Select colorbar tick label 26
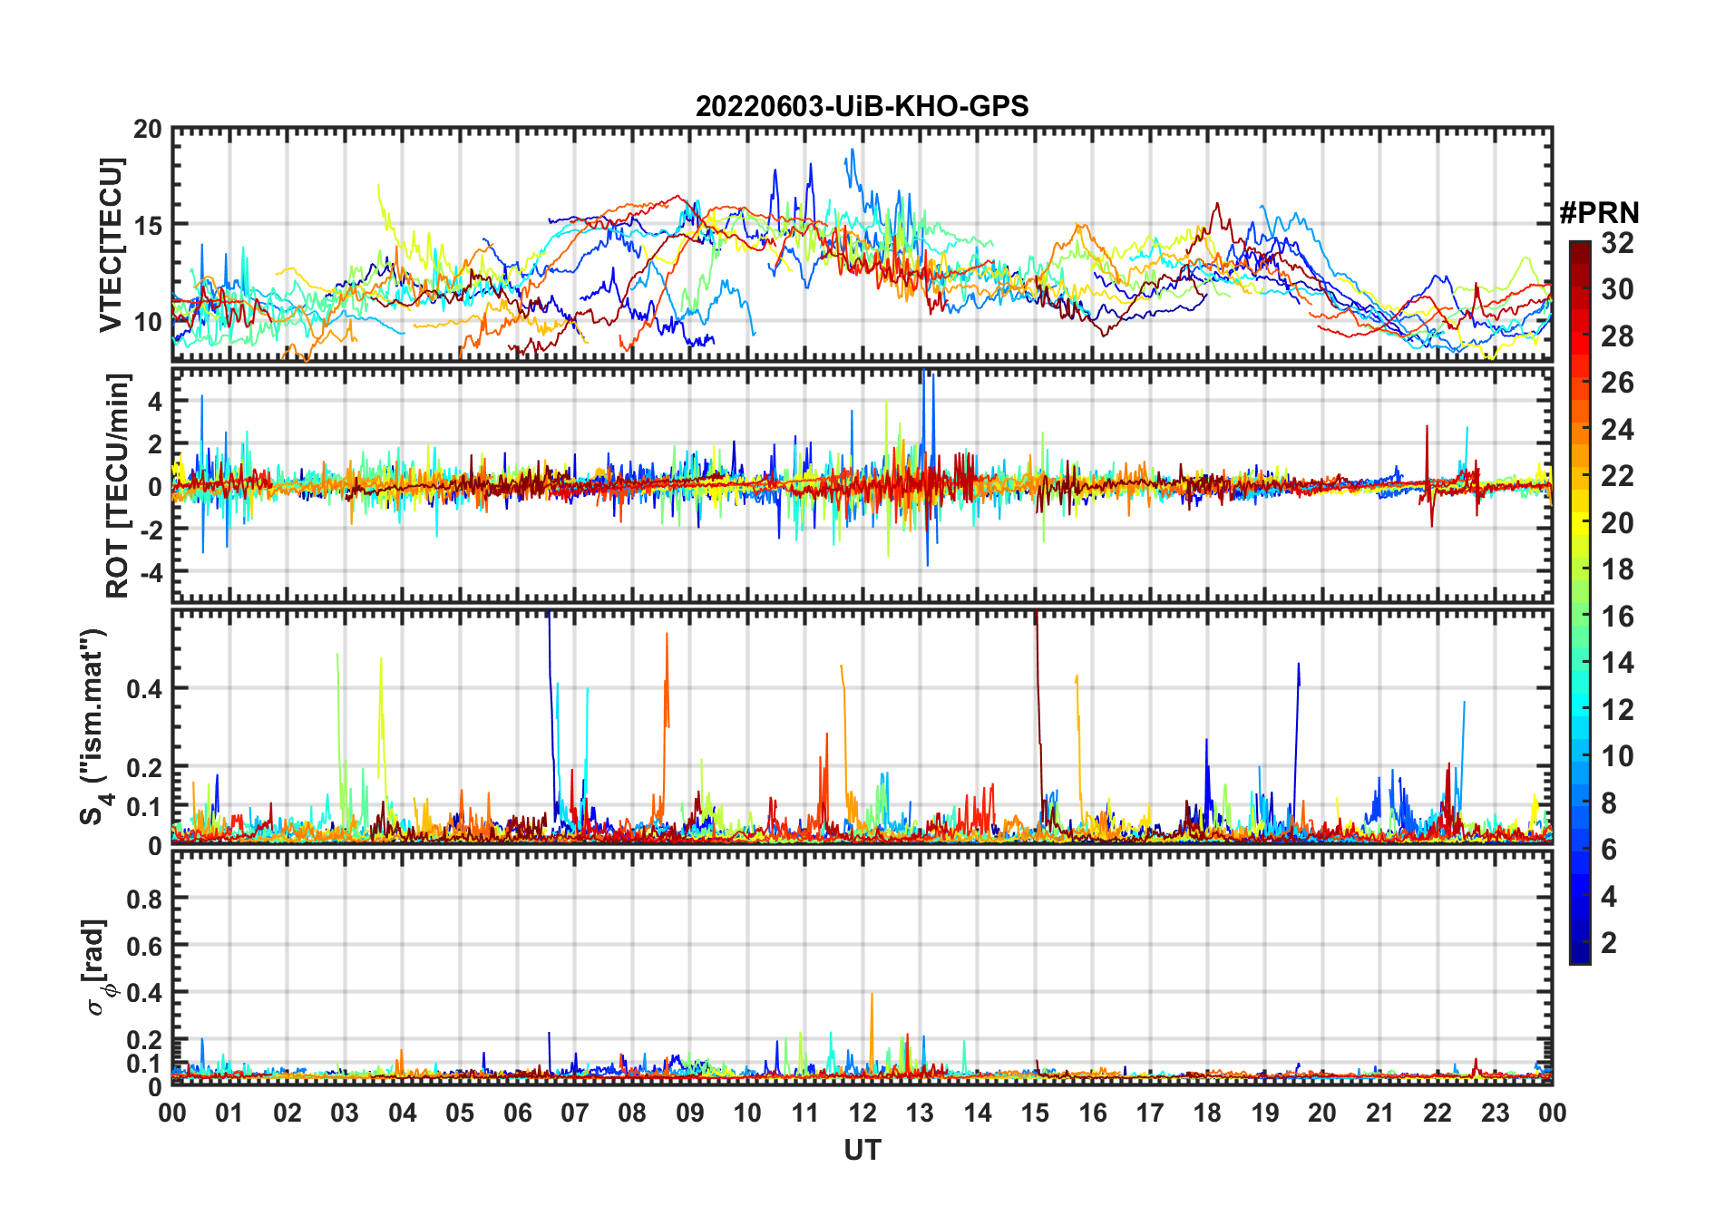The width and height of the screenshot is (1725, 1206). tap(1617, 383)
